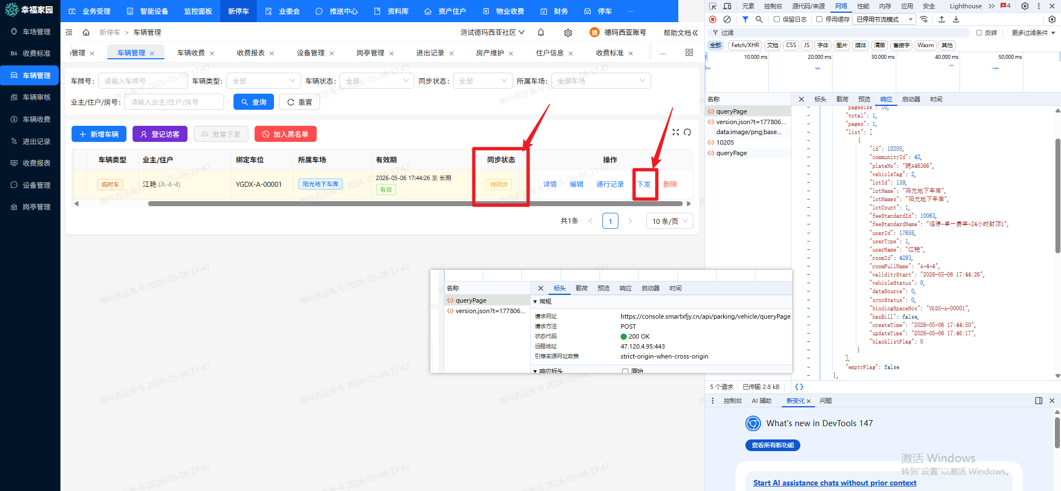Toggle the CSS request type filter
This screenshot has width=1061, height=491.
[791, 45]
